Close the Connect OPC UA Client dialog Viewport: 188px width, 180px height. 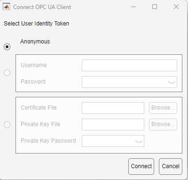pyautogui.click(x=176, y=7)
